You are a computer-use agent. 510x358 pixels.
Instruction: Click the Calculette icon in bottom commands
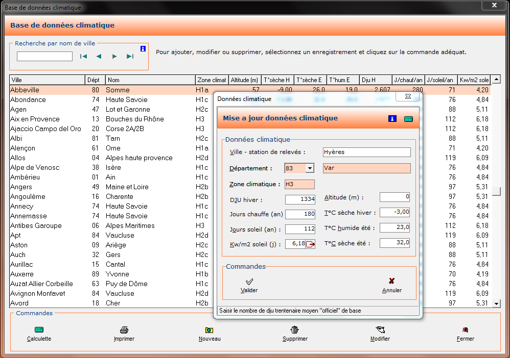(39, 330)
